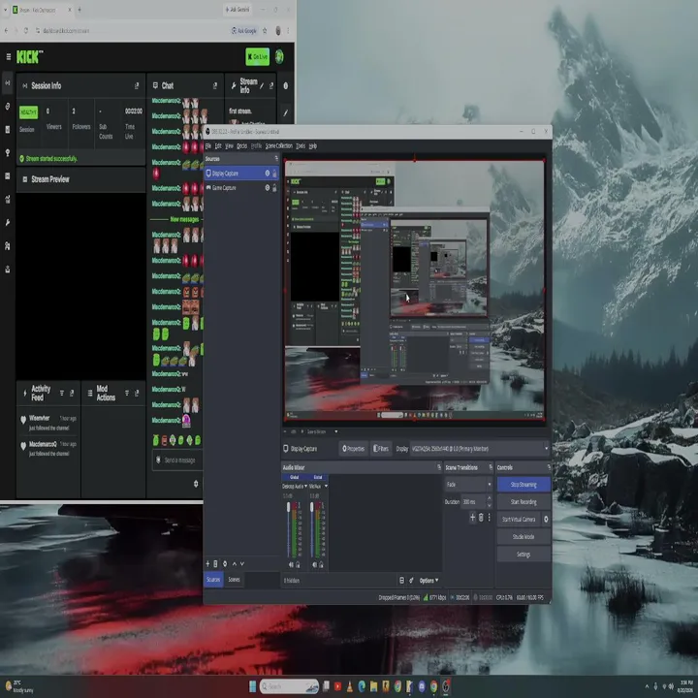The height and width of the screenshot is (698, 698).
Task: Remove selected source with trash icon
Action: (215, 563)
